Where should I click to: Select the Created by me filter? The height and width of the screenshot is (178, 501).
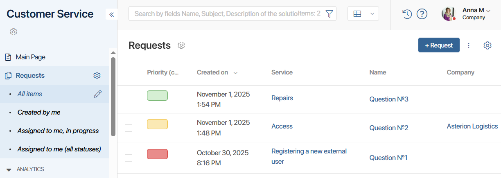pyautogui.click(x=39, y=113)
